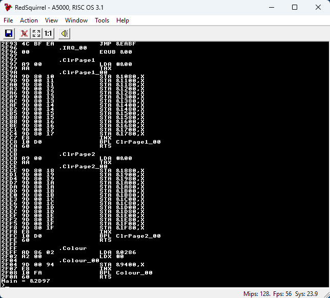Open the Tools menu

coord(102,20)
